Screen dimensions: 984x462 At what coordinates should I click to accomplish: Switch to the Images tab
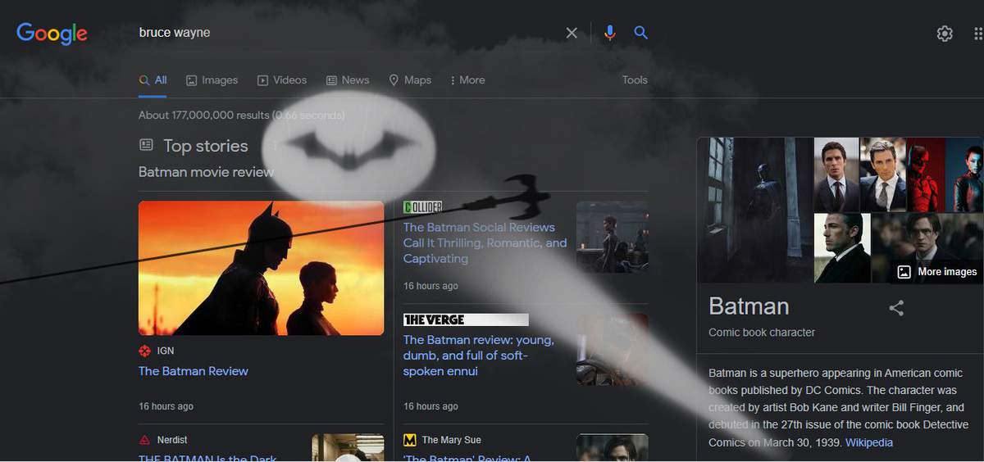tap(212, 80)
